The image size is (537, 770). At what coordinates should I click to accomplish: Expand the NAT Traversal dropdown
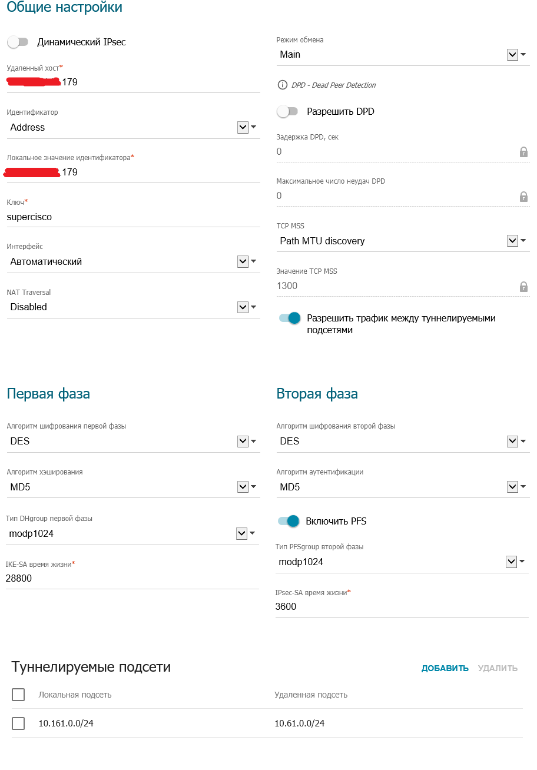coord(134,307)
